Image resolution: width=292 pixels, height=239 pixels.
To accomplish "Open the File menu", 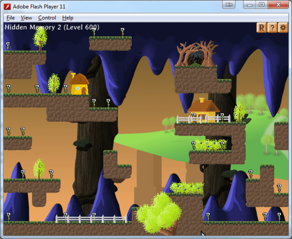I will coord(11,18).
